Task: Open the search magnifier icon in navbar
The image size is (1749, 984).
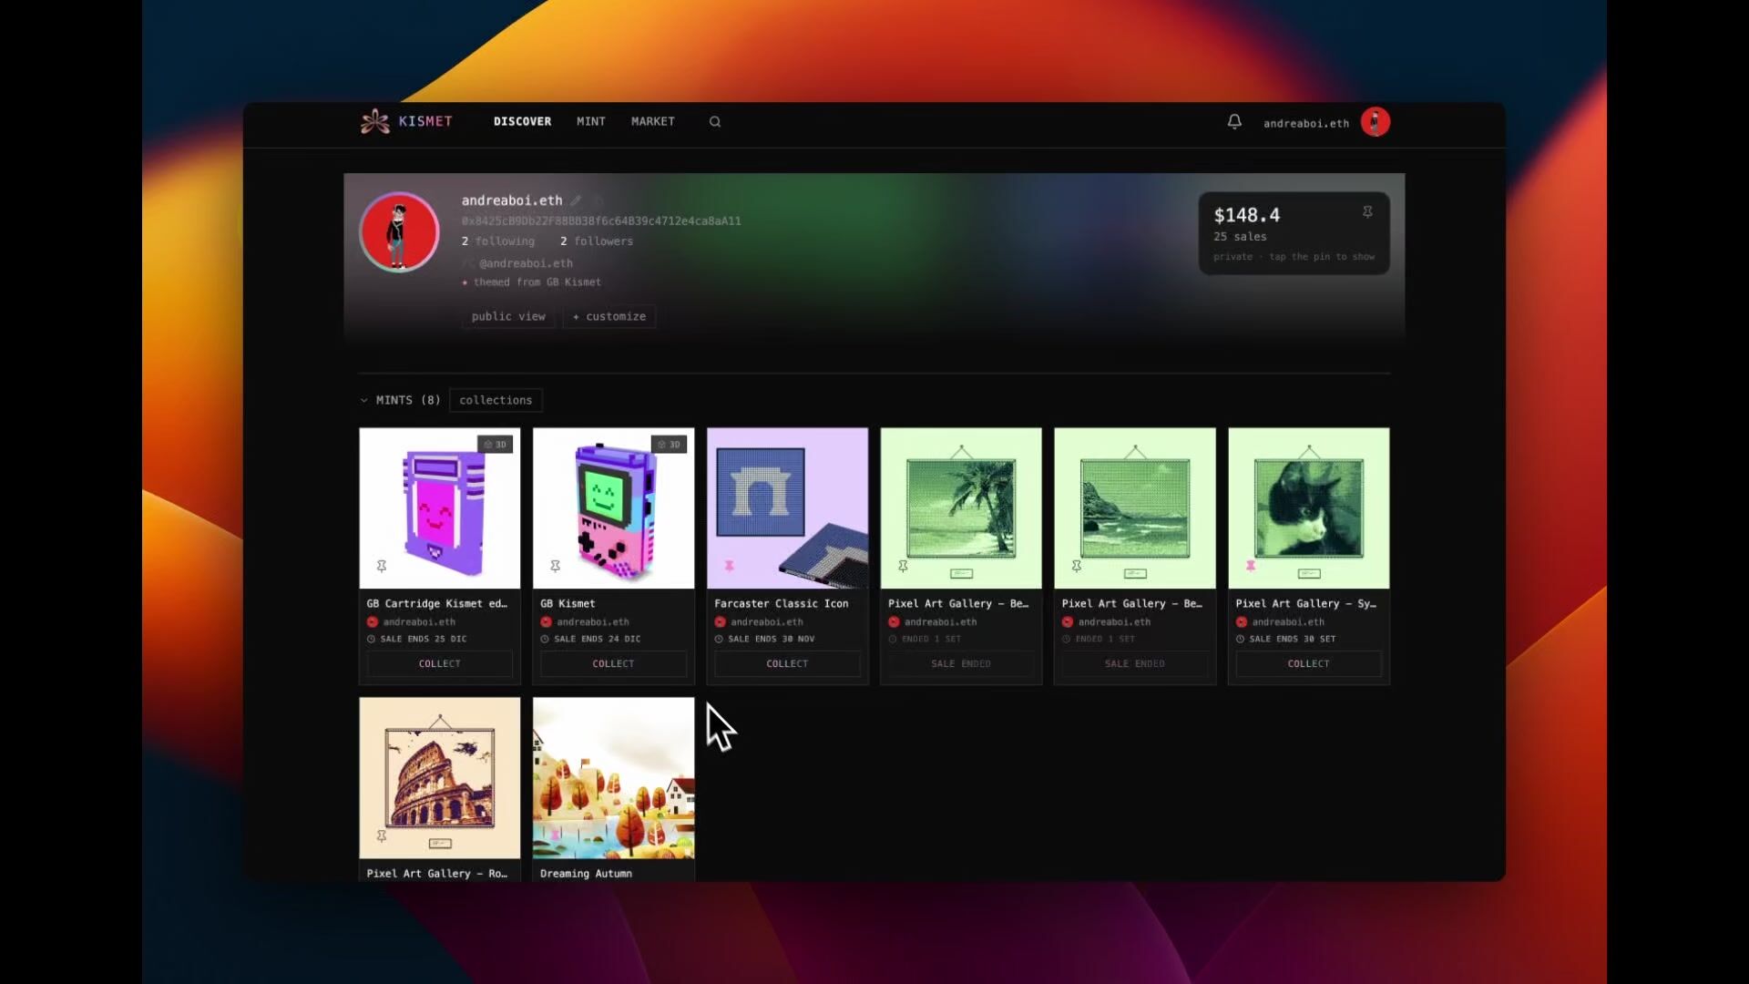Action: 715,121
